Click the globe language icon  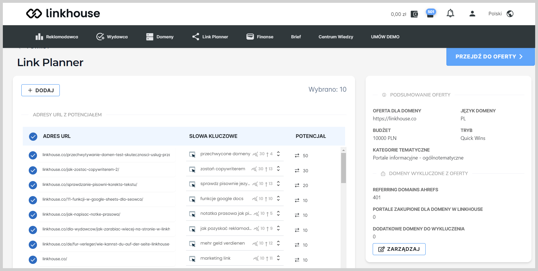pos(510,14)
